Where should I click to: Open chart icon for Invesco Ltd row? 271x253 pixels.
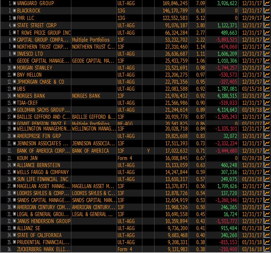(x=267, y=54)
